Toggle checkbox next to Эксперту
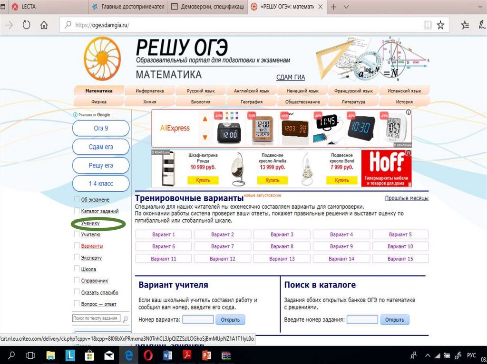This screenshot has height=364, width=487. click(77, 257)
